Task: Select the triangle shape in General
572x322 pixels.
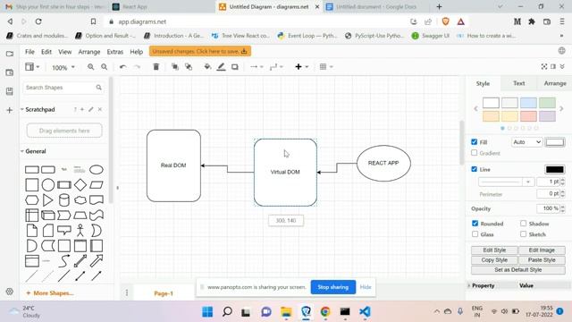Action: click(47, 200)
